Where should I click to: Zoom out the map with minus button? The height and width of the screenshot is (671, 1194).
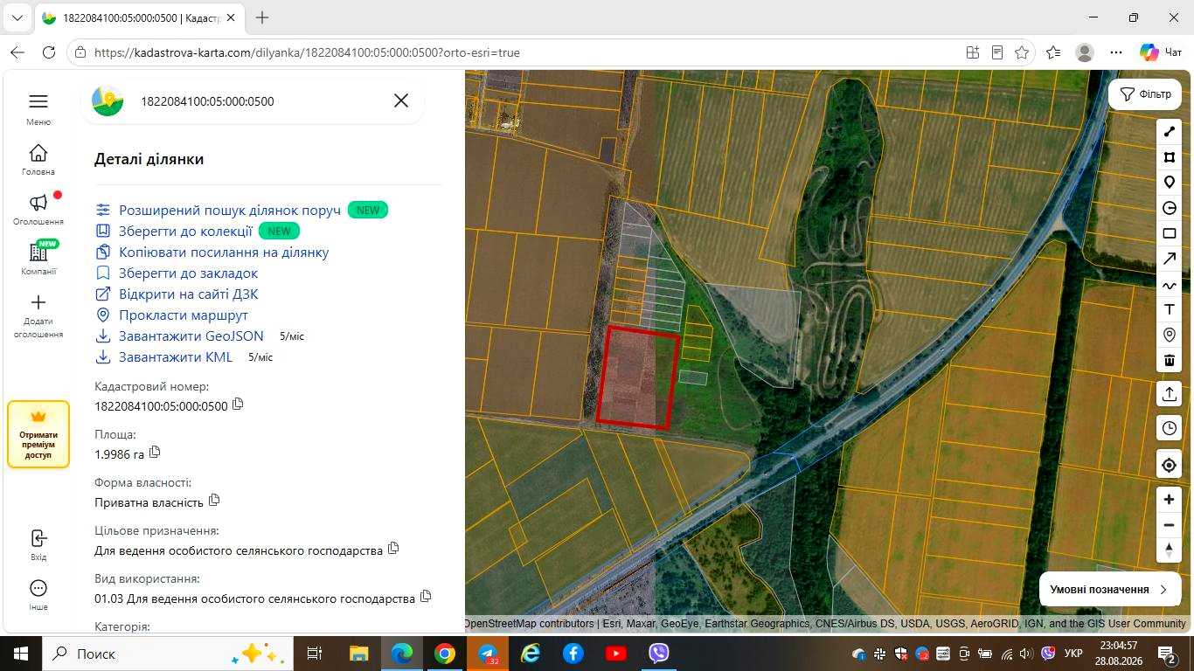tap(1170, 525)
